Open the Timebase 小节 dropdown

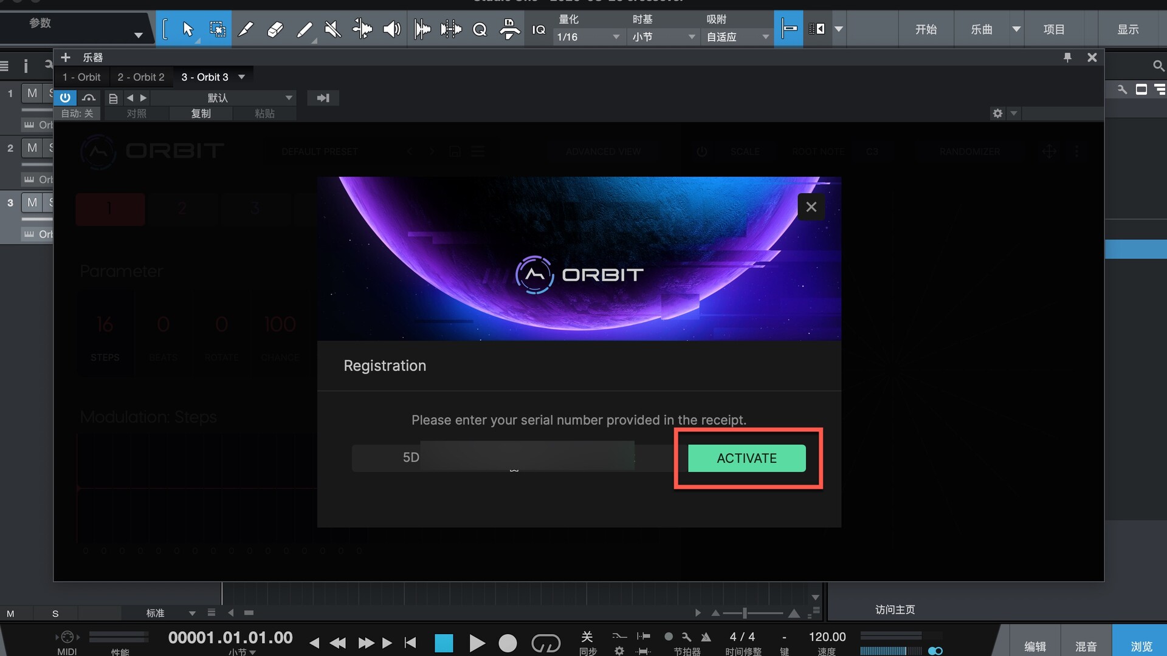(663, 37)
